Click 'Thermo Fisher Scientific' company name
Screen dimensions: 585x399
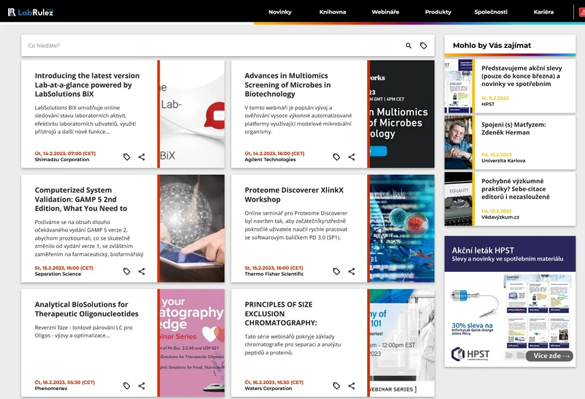[x=274, y=274]
